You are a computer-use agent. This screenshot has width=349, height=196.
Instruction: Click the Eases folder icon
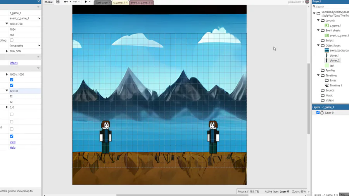coord(327,81)
